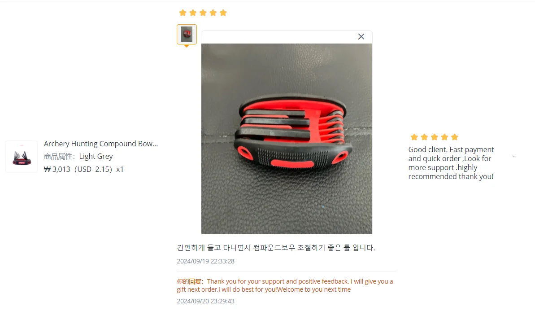The height and width of the screenshot is (311, 535).
Task: Click the second star in buyer's review rating
Action: coord(193,13)
